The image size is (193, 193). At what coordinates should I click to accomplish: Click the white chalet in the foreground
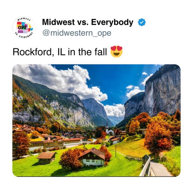tap(92, 157)
